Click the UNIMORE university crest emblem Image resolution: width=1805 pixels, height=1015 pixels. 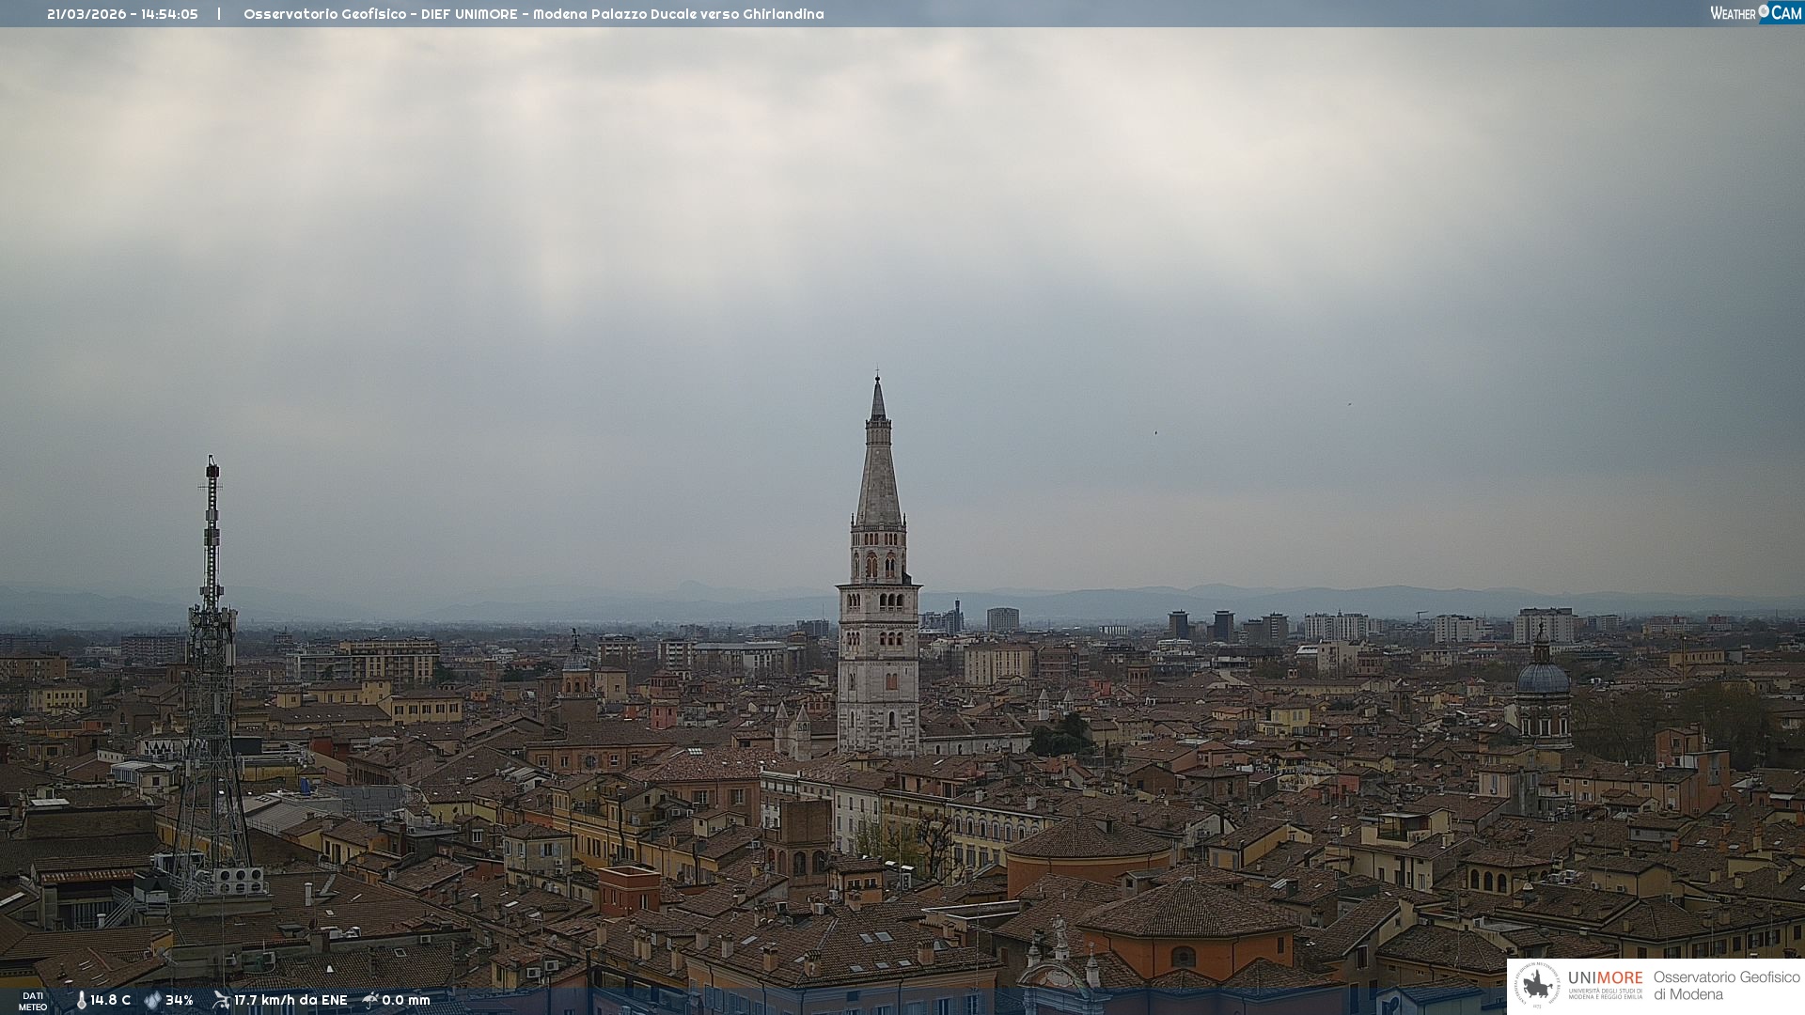(1537, 985)
